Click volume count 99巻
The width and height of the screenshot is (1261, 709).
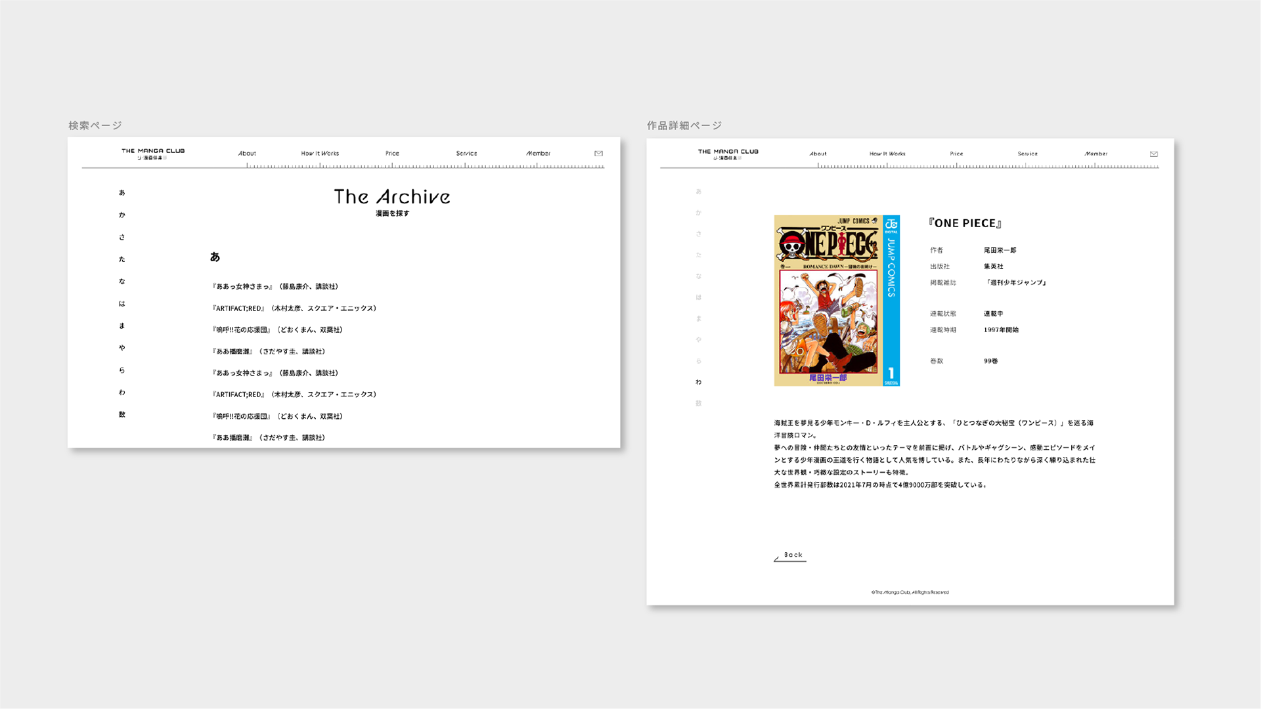[990, 361]
